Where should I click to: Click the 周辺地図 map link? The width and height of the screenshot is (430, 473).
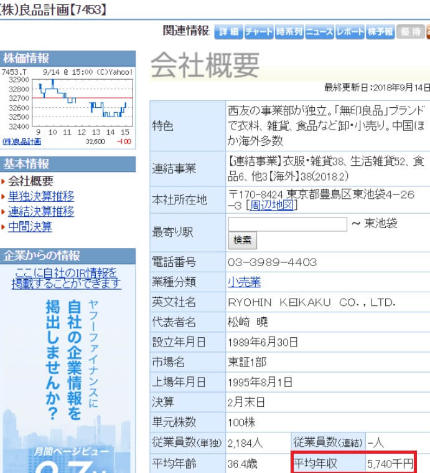point(271,206)
